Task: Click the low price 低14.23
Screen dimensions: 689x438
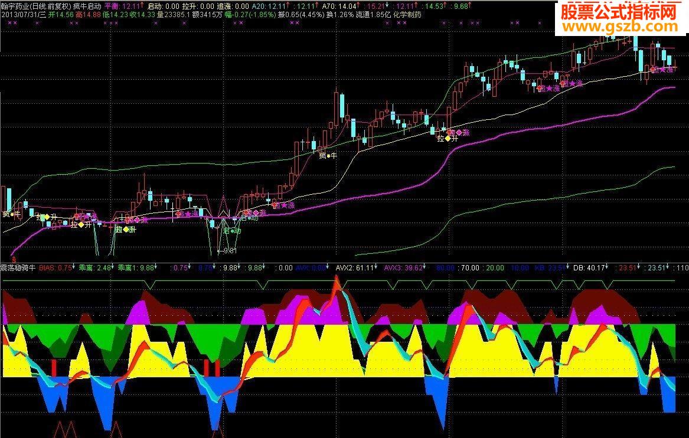Action: [x=115, y=15]
